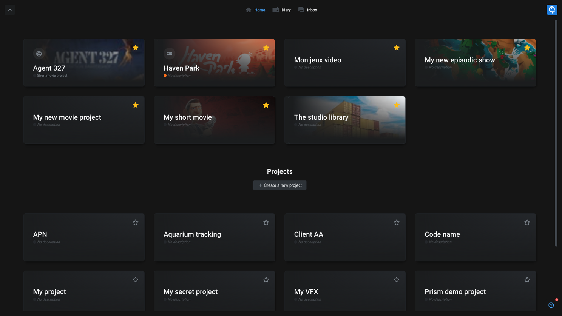Click the film reel icon on Agent 327

(39, 54)
